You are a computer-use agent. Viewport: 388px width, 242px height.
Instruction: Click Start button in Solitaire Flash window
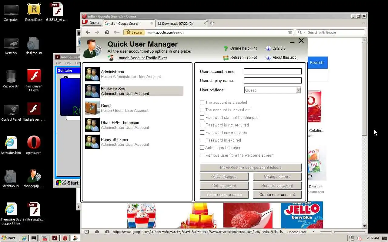(68, 183)
